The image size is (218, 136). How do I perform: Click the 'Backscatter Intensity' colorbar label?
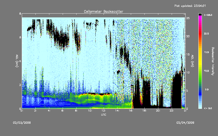click(213, 61)
